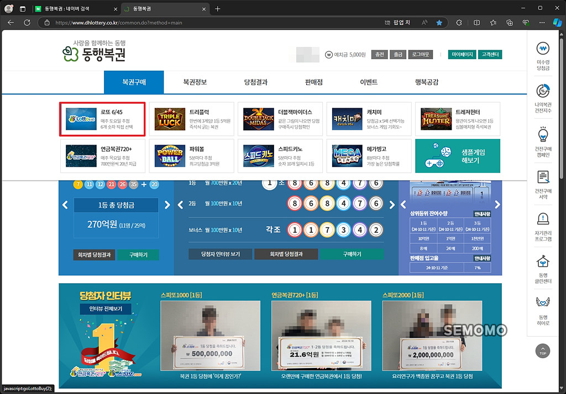Open 요리연구가 백종원 꿈꾸고 interview link
This screenshot has width=566, height=394.
(x=432, y=376)
